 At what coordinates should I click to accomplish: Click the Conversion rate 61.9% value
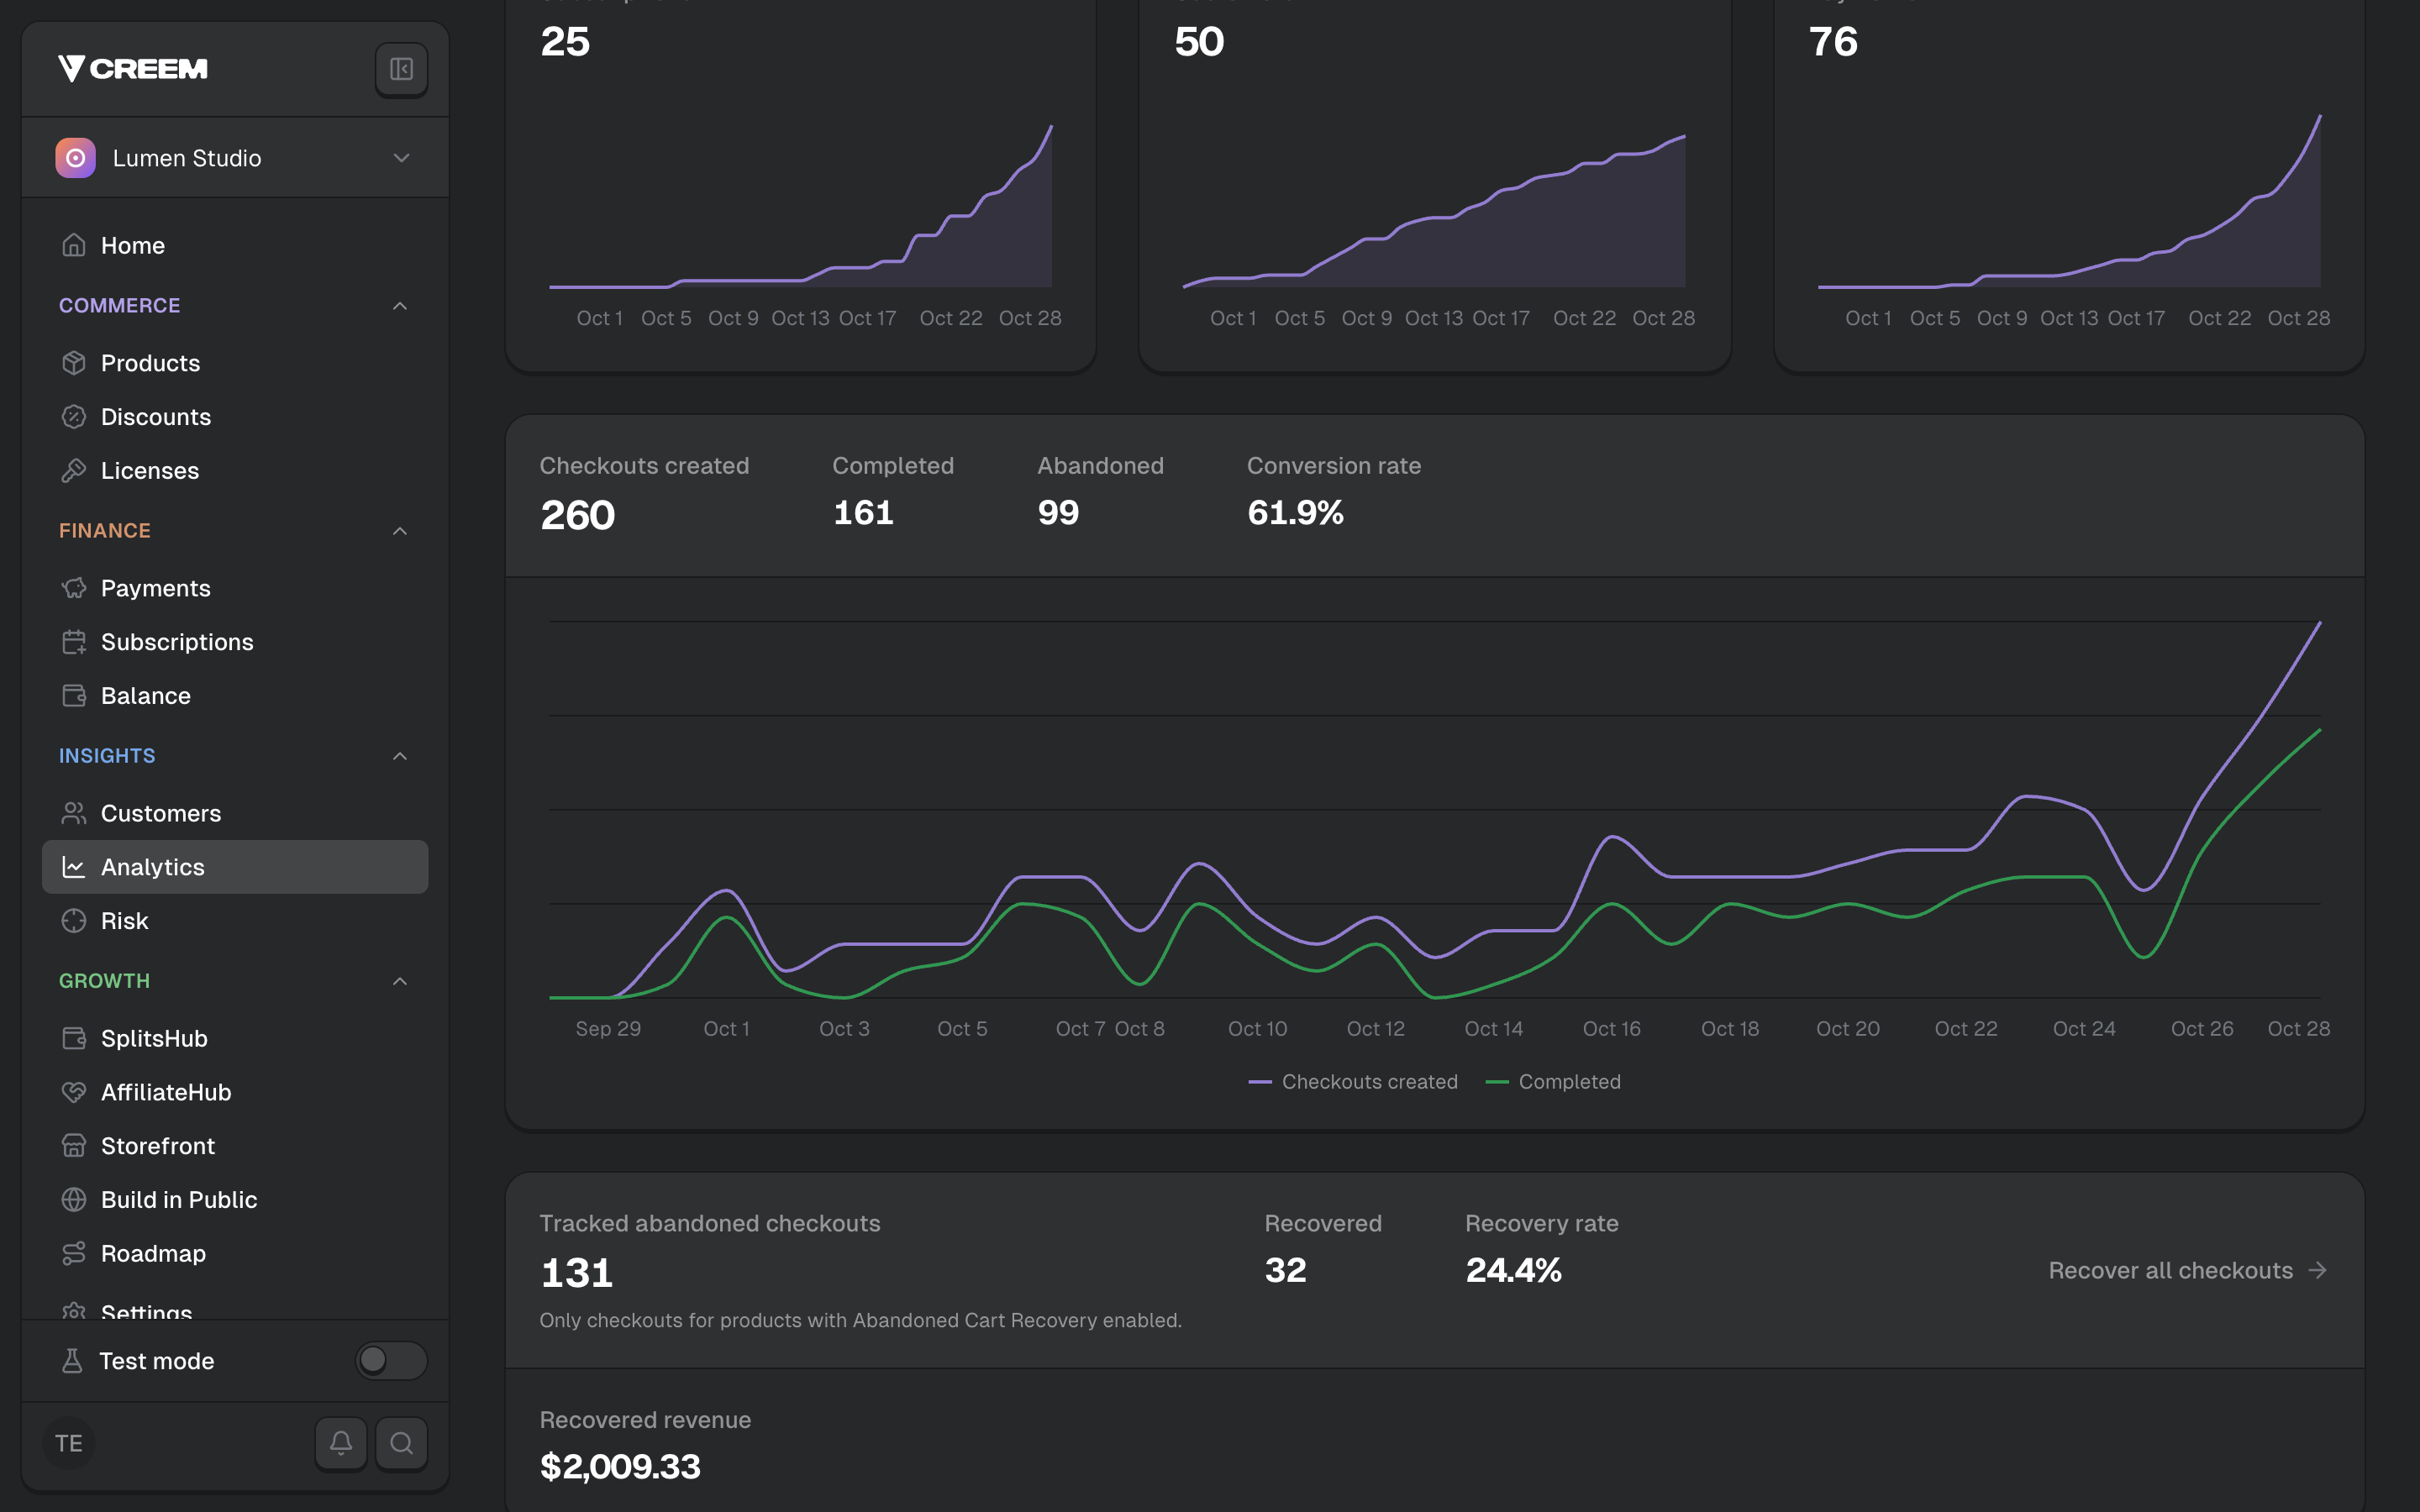(x=1295, y=513)
